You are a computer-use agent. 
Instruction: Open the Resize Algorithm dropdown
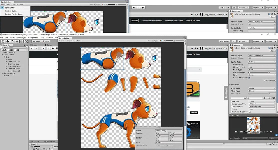(262, 104)
